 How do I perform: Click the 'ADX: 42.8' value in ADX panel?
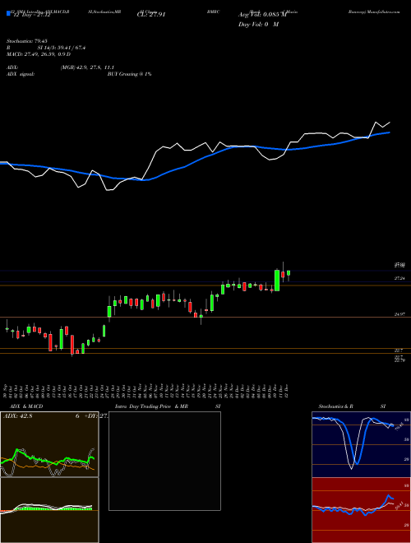[17, 416]
